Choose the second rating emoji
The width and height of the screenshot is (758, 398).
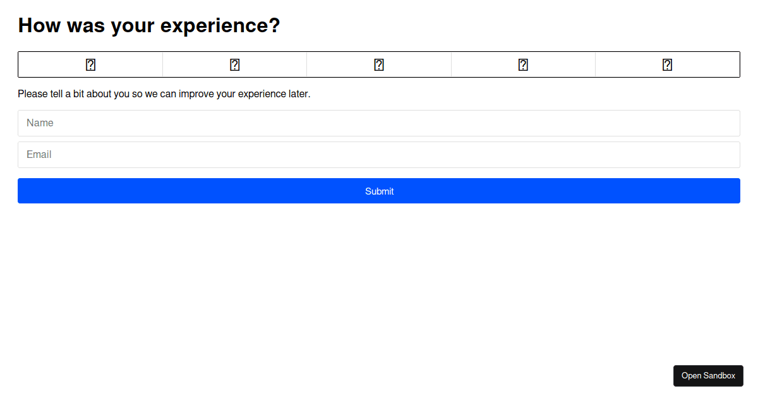click(x=235, y=64)
